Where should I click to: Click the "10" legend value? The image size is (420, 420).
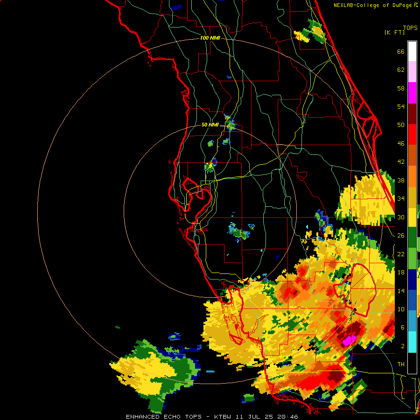click(x=401, y=309)
